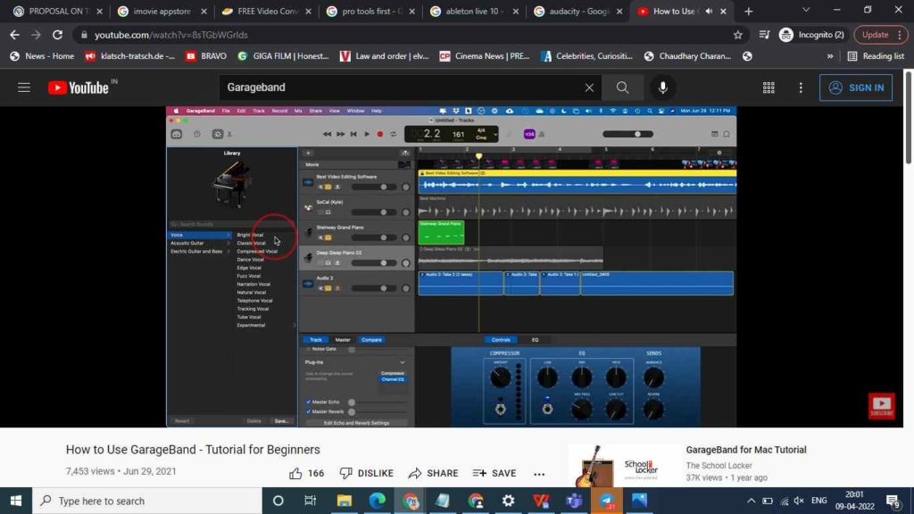Click the SAVE button under video

(x=494, y=473)
